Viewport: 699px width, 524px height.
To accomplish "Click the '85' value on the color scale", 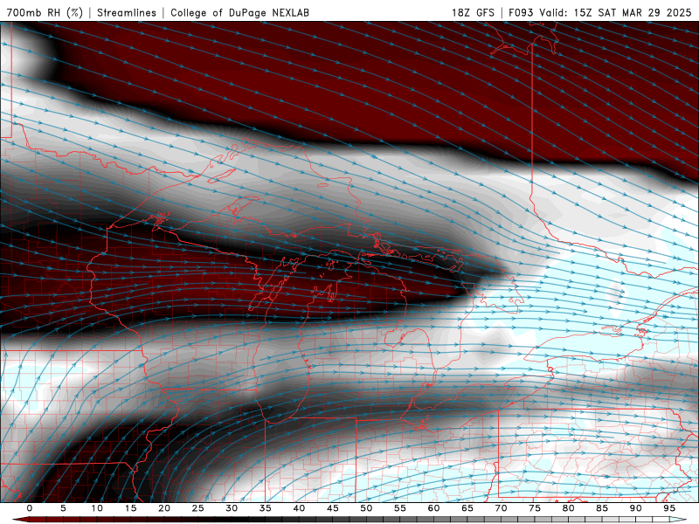I will [602, 508].
